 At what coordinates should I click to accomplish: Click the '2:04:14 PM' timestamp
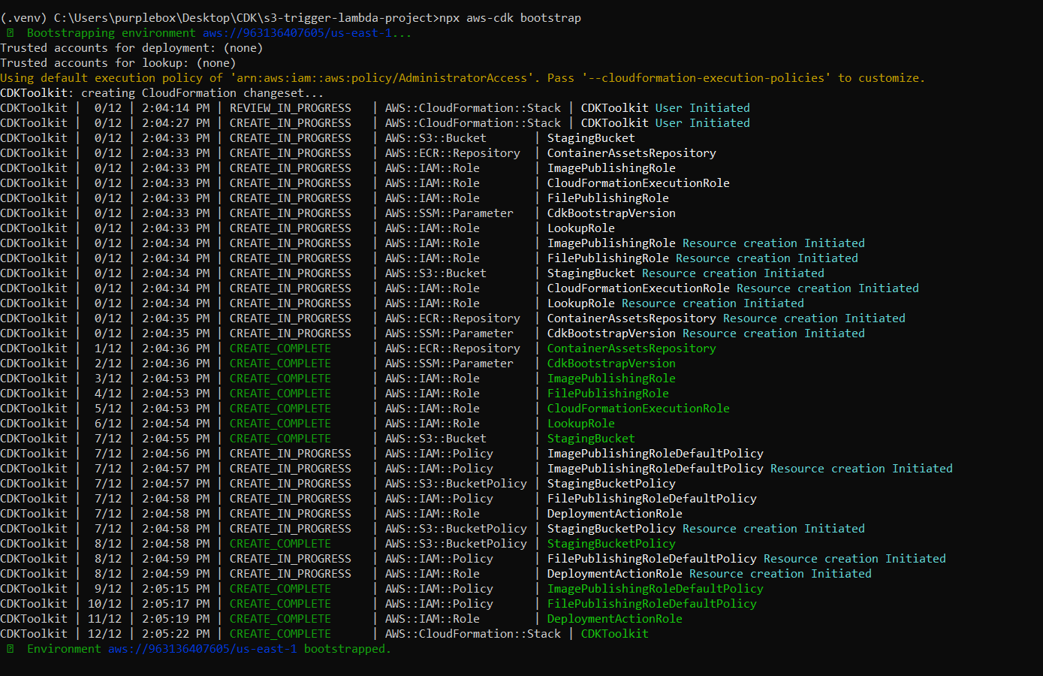pos(176,108)
